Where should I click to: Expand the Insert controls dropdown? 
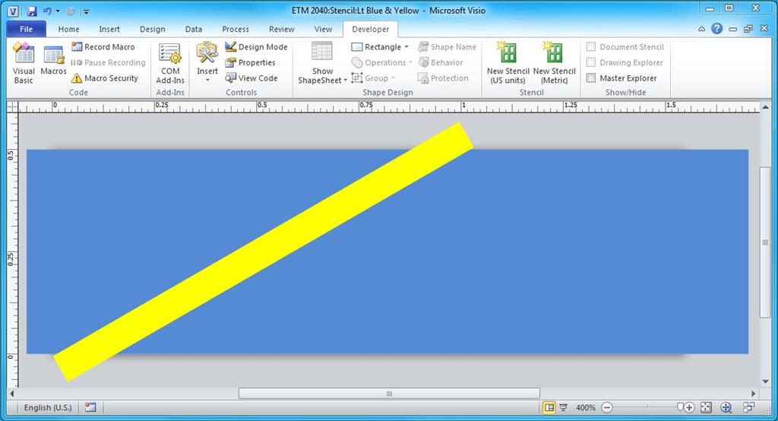pyautogui.click(x=207, y=80)
